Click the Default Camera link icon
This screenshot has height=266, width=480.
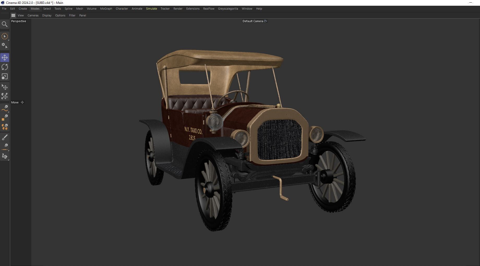(x=266, y=21)
